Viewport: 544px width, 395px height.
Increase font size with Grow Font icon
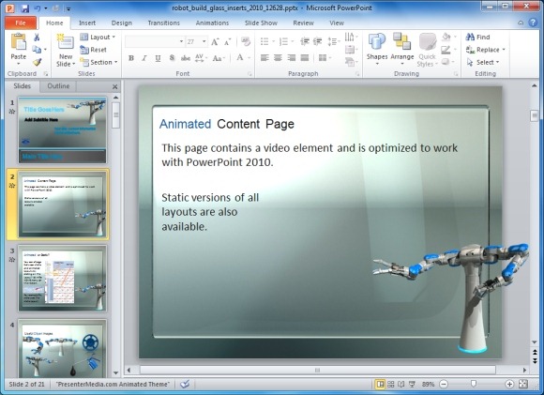[215, 42]
